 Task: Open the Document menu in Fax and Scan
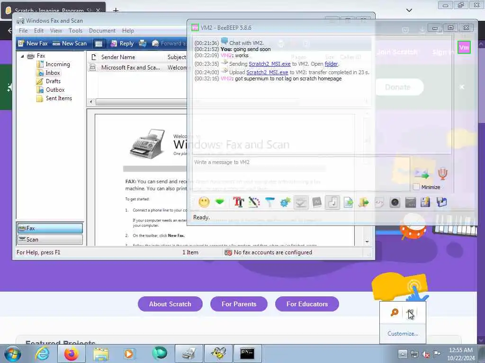click(x=102, y=31)
